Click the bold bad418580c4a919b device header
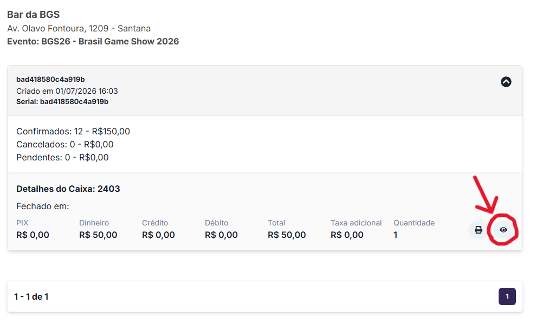The height and width of the screenshot is (323, 536). click(x=50, y=79)
